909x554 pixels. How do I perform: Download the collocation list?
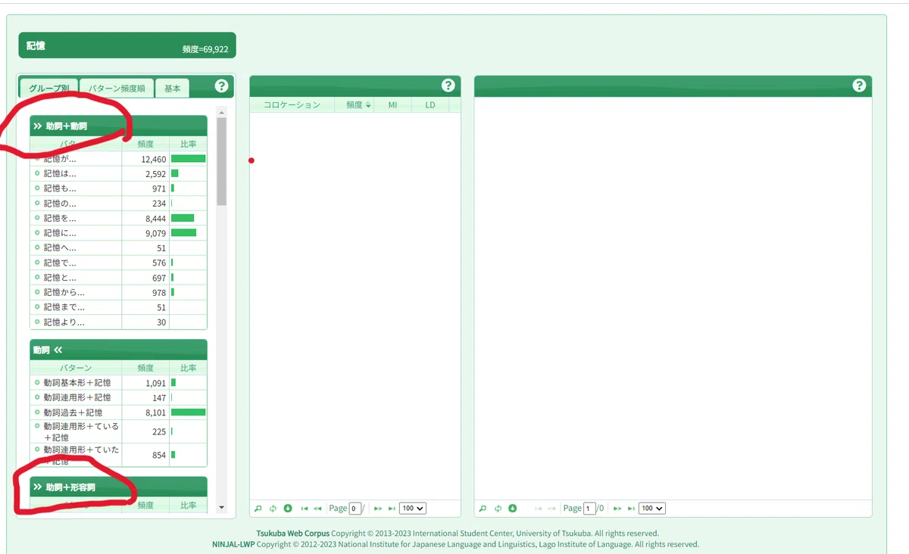(x=288, y=509)
